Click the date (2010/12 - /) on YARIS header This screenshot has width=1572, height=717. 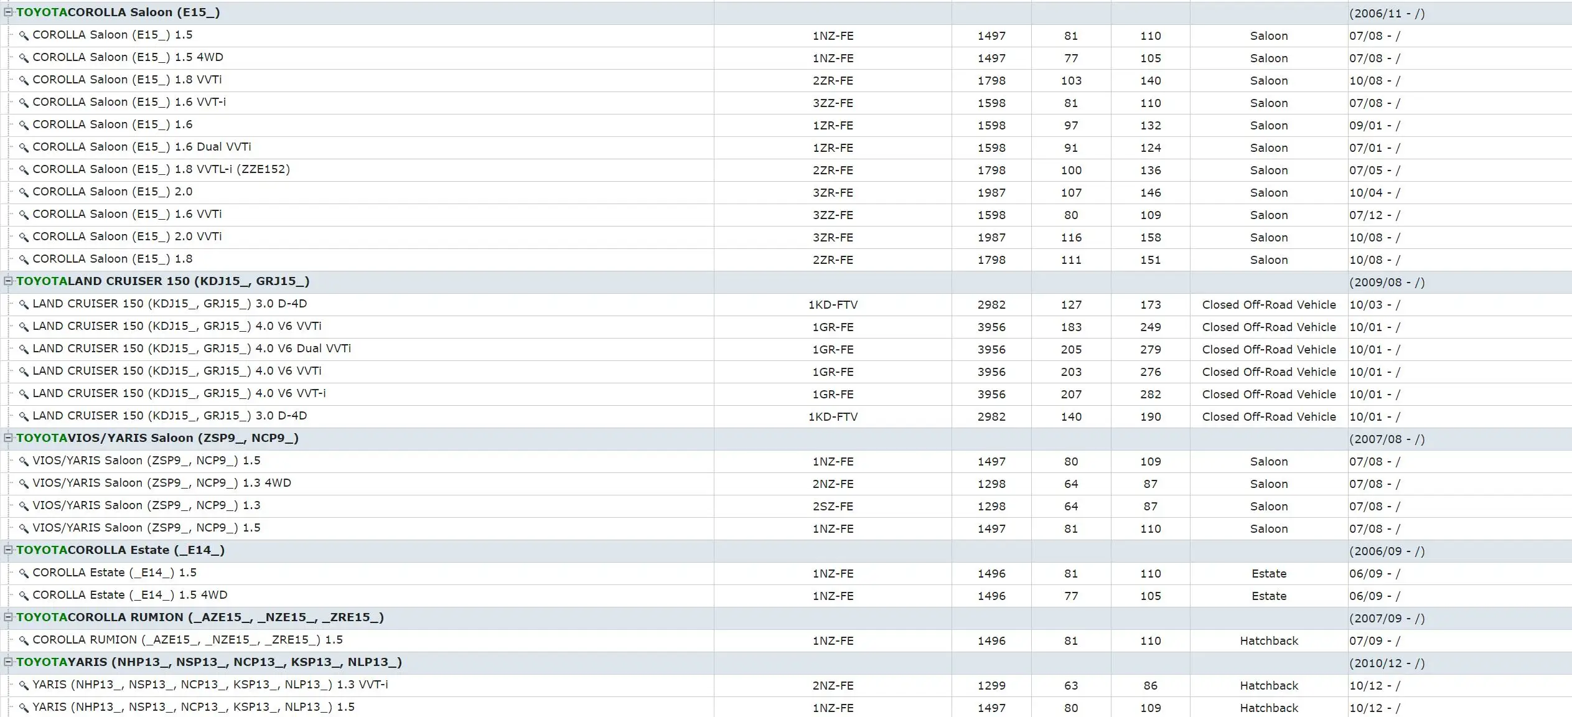pos(1387,663)
